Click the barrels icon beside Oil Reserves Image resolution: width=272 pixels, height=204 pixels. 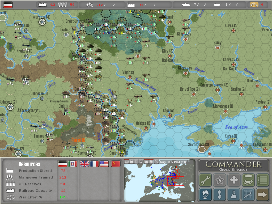(10, 184)
